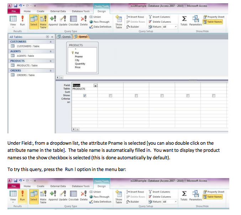Viewport: 241px width, 215px height.
Task: Click Data Definition in upper ribbon
Action: tap(100, 27)
